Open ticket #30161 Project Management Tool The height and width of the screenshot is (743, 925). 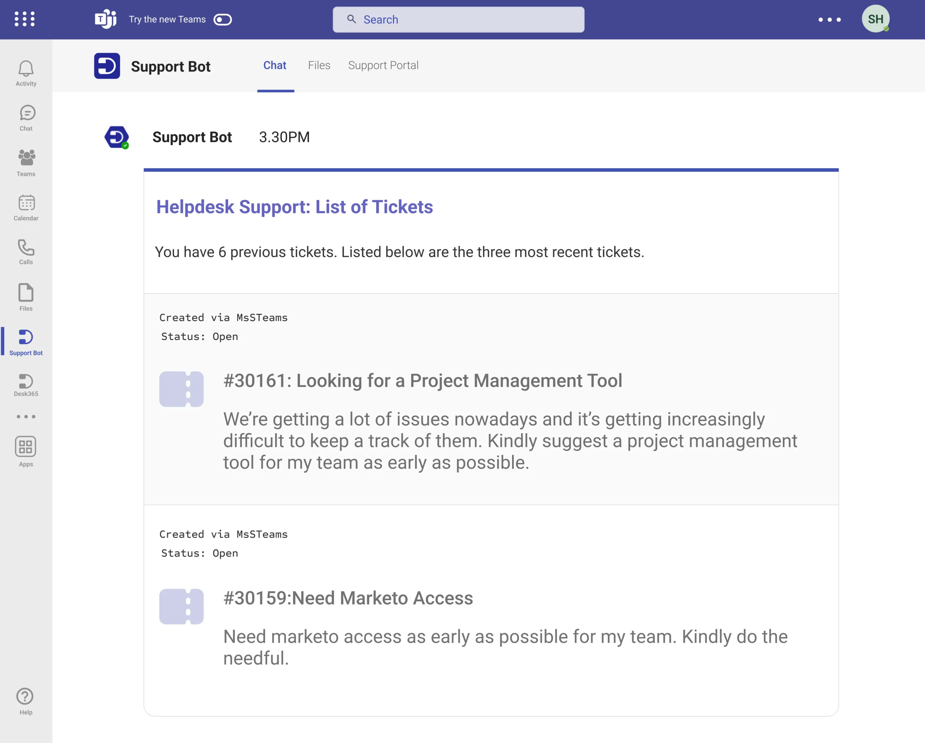point(422,381)
